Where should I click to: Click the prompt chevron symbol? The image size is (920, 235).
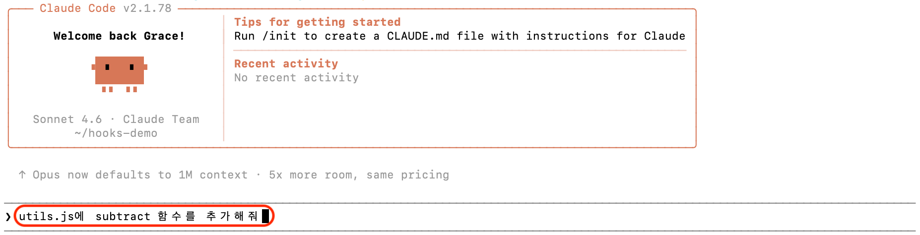(8, 217)
